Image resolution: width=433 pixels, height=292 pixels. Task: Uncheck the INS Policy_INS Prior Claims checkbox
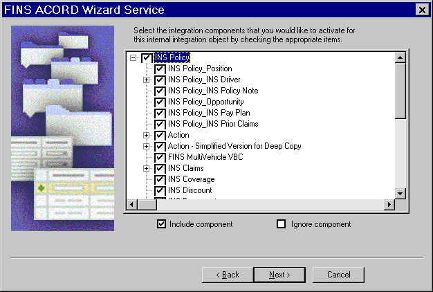160,124
